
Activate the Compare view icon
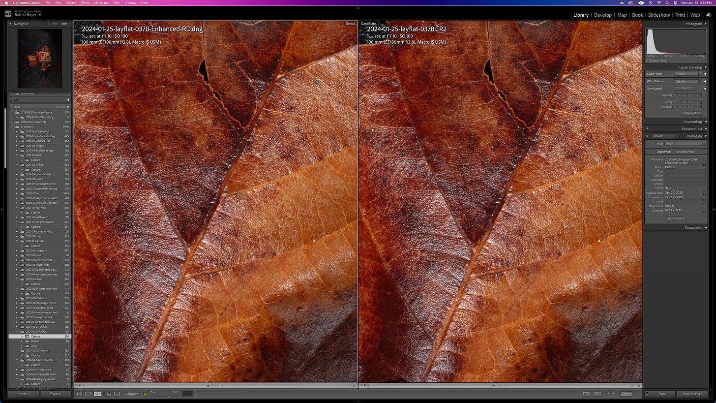tap(97, 394)
